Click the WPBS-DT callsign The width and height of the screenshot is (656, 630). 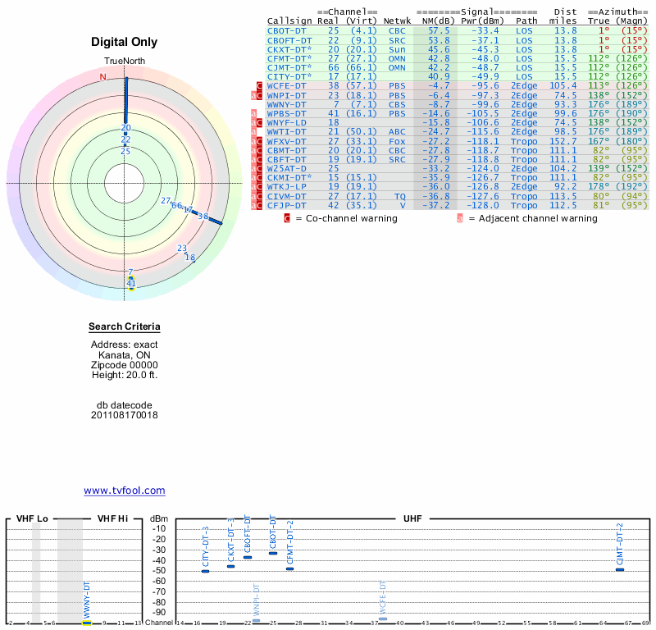287,113
